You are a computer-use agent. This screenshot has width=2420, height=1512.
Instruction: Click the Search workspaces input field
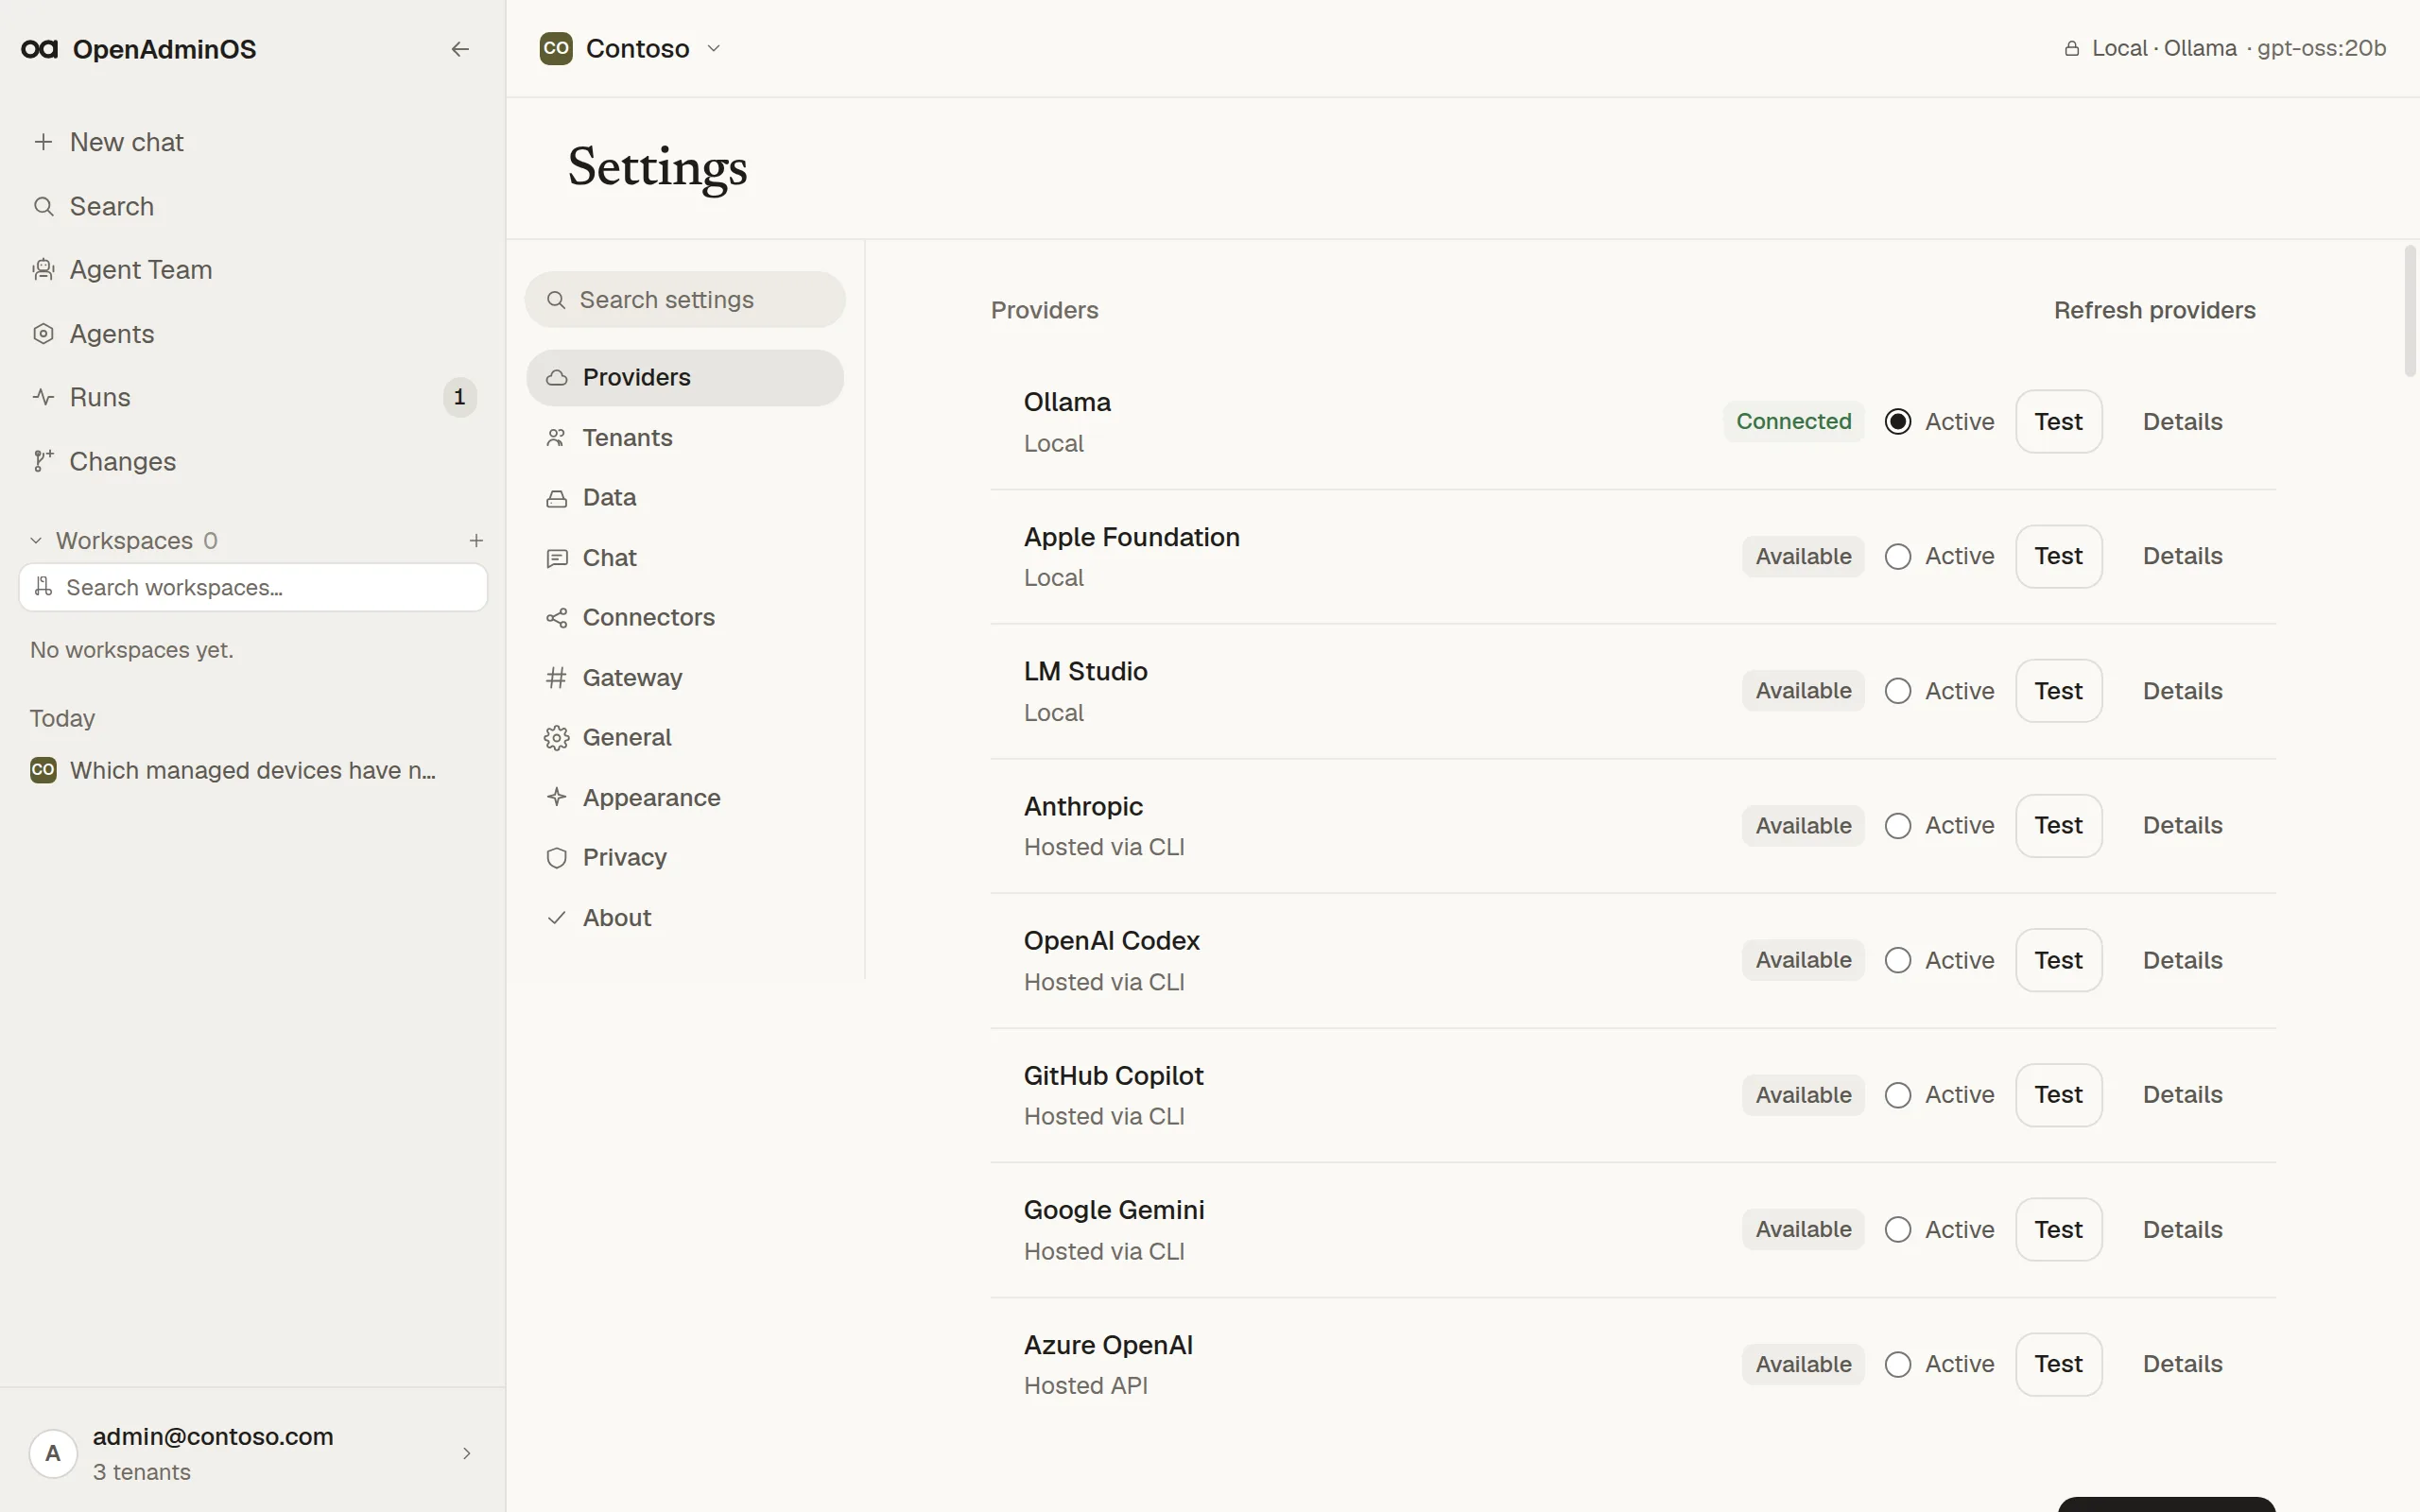(253, 587)
